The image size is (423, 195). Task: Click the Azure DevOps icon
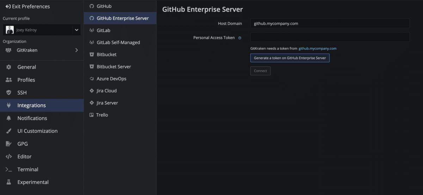92,79
